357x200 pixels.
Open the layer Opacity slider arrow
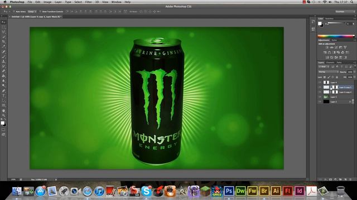coord(355,72)
